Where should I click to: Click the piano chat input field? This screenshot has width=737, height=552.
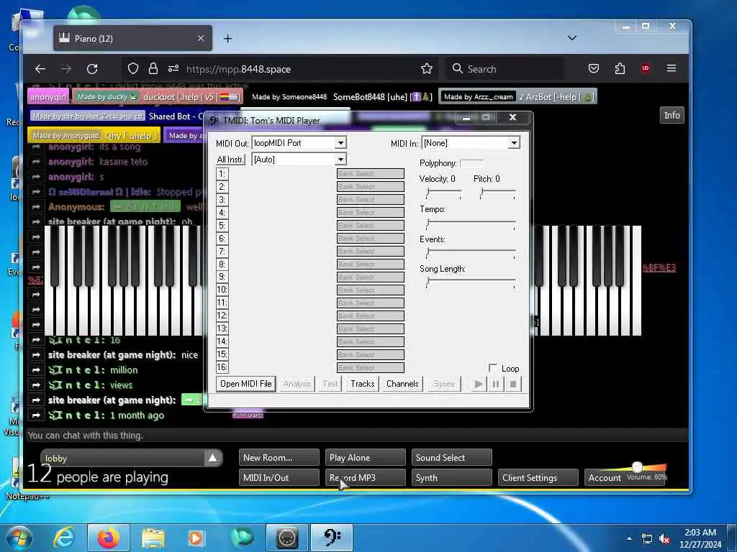point(356,435)
